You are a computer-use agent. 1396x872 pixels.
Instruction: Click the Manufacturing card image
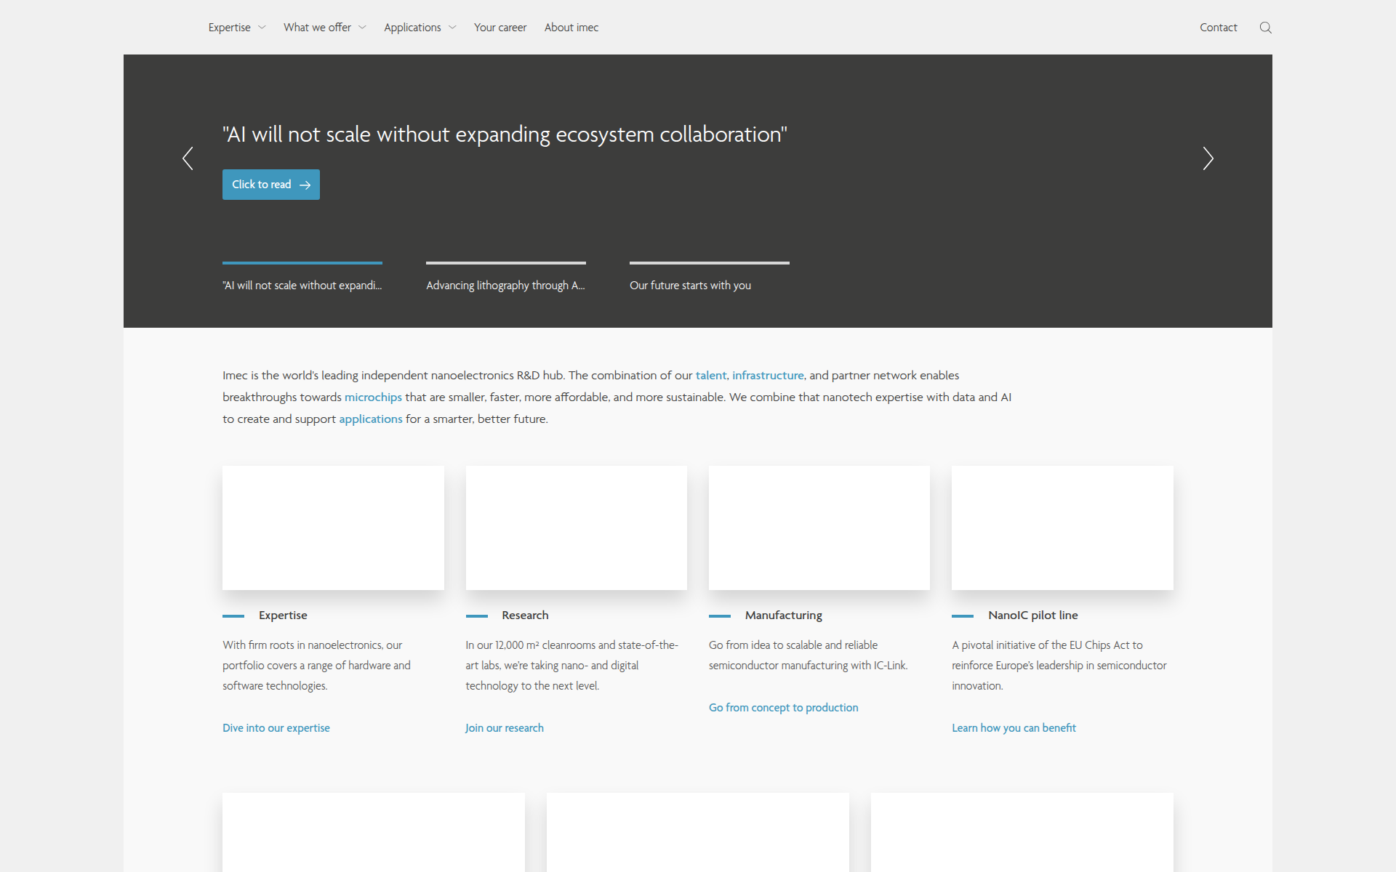[819, 528]
